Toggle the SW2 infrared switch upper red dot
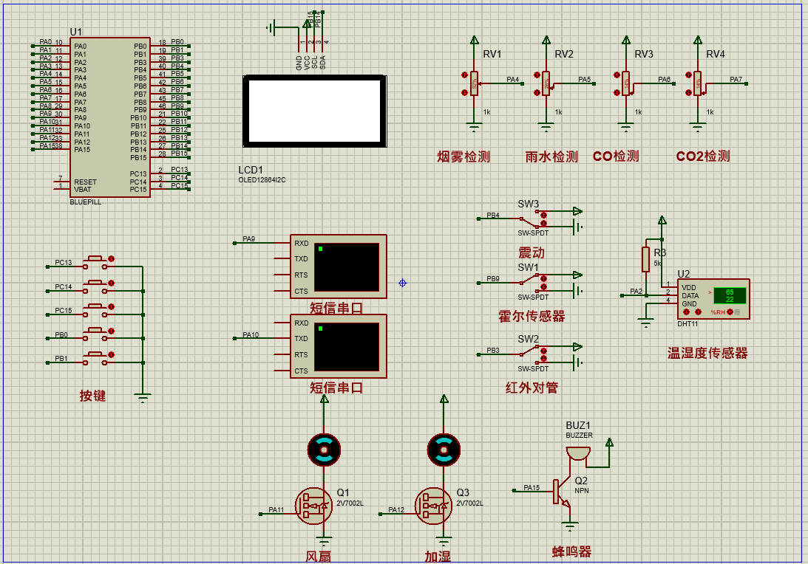This screenshot has height=564, width=808. click(x=543, y=350)
